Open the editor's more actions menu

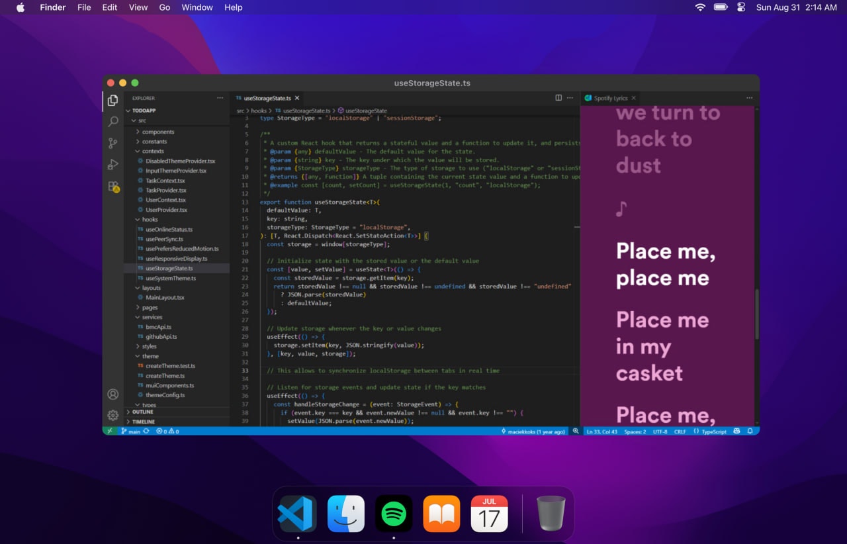coord(570,98)
